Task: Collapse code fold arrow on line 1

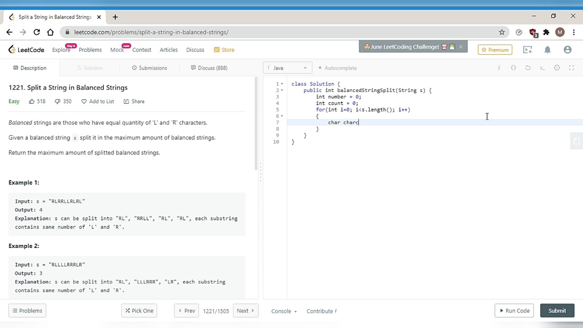Action: (282, 84)
